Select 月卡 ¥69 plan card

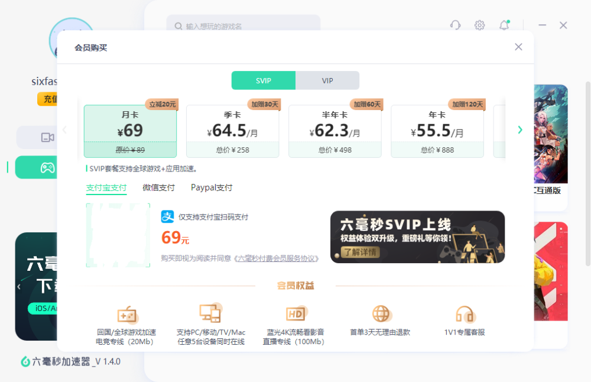tap(130, 131)
